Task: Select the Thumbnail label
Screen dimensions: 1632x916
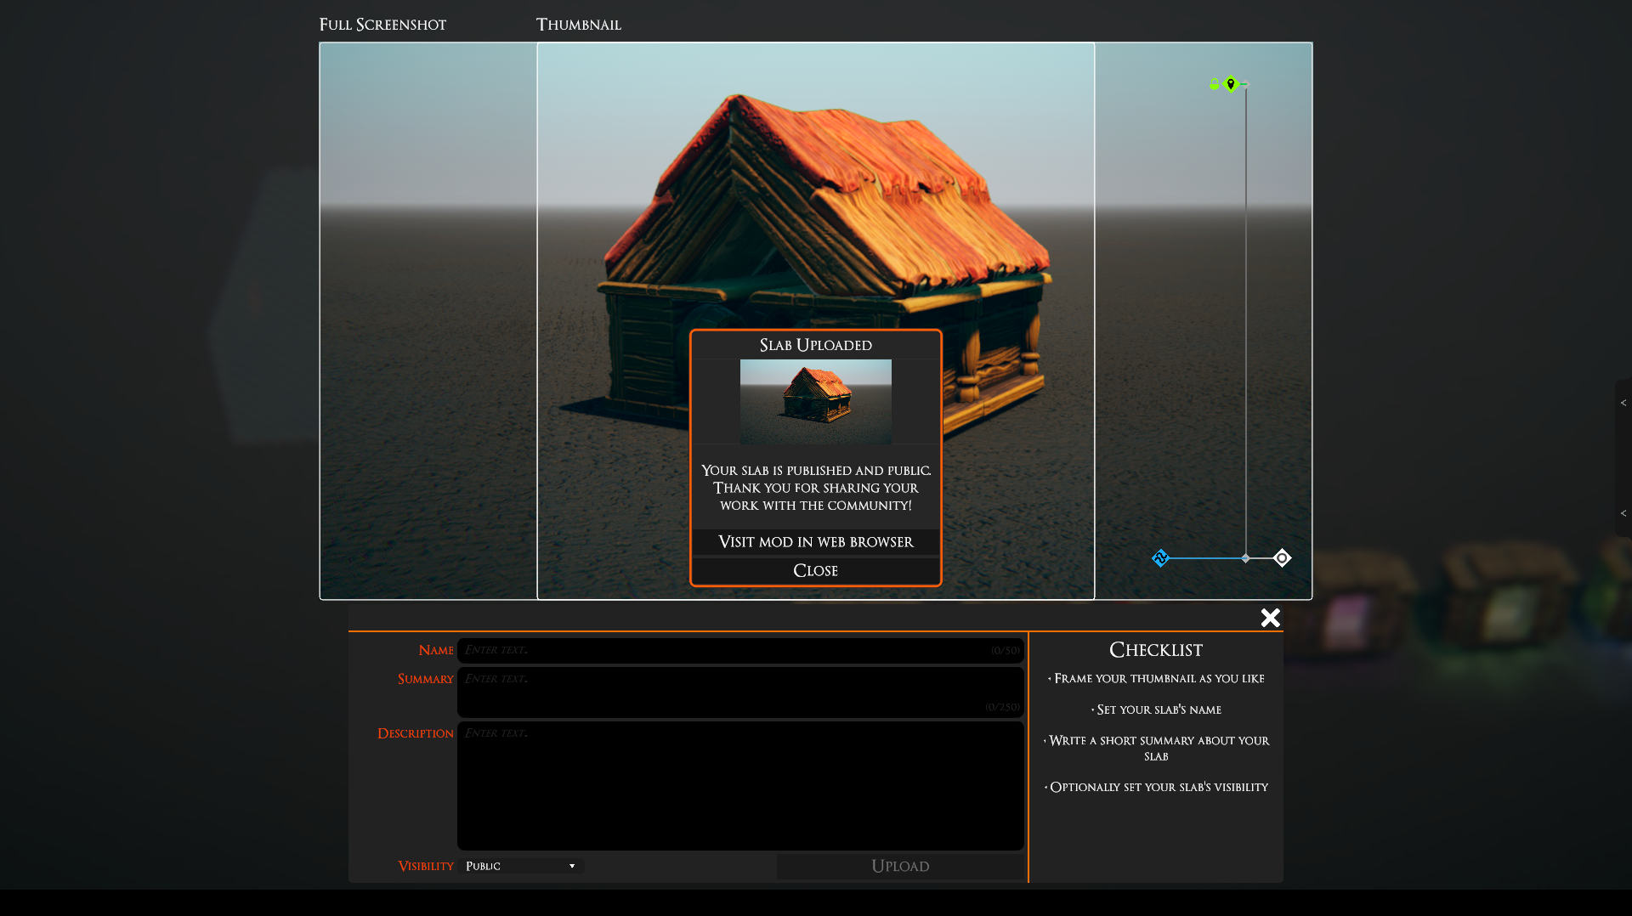Action: click(x=578, y=25)
